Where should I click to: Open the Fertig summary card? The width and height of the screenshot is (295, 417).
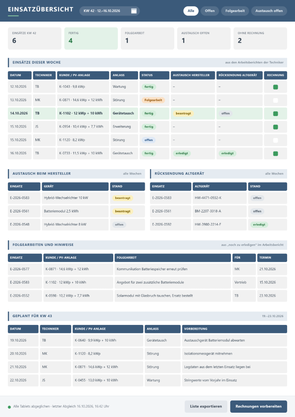[91, 38]
